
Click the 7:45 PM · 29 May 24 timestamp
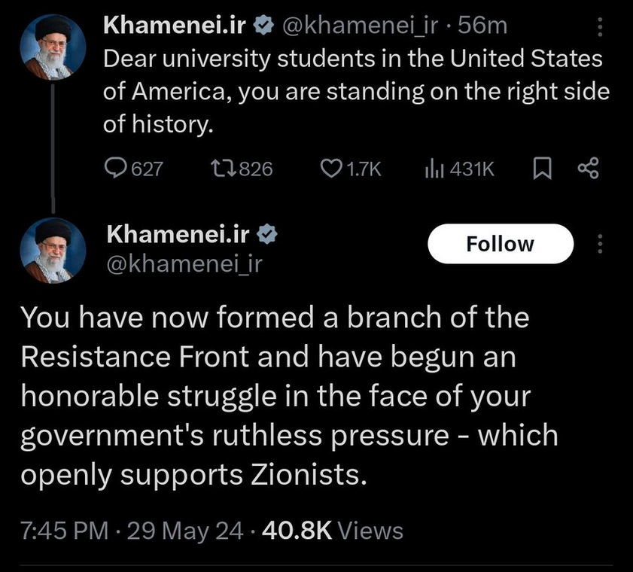coord(132,531)
